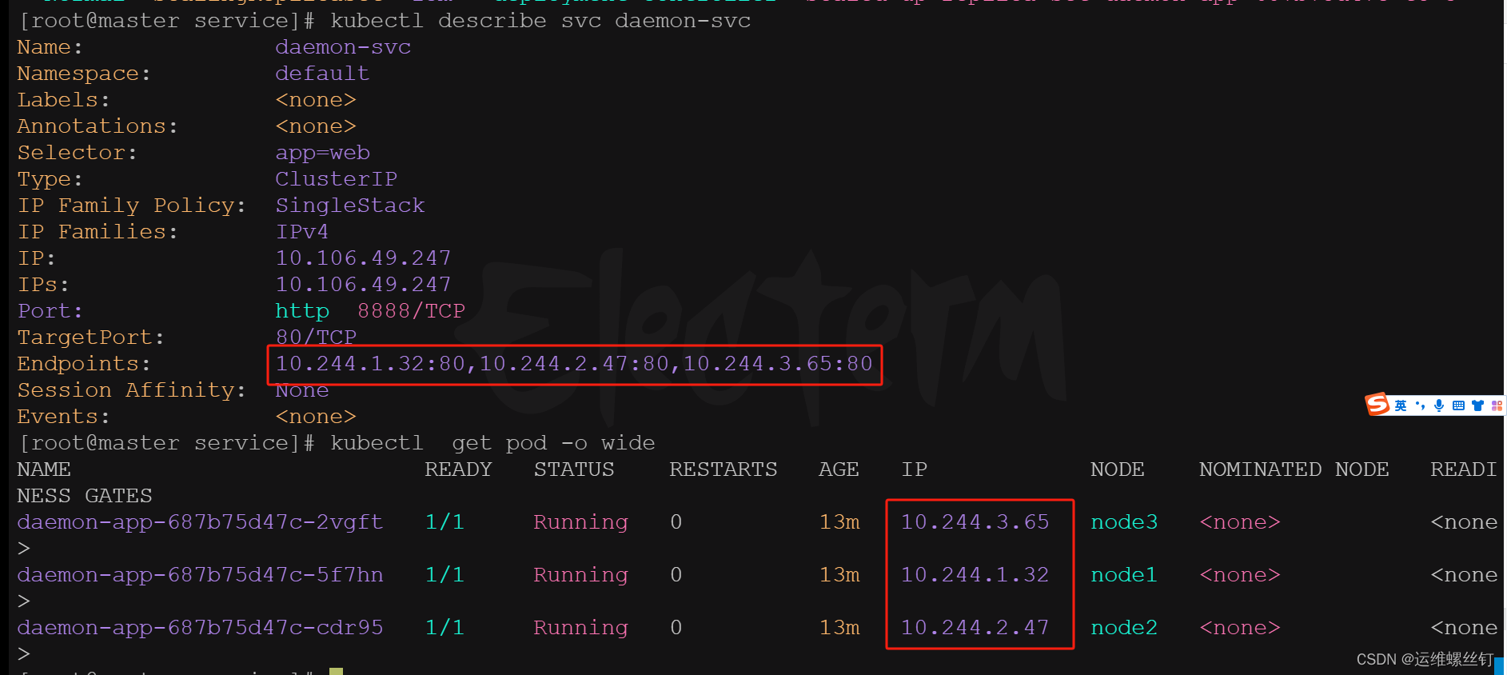Select pod IP 10.244.3.65
The image size is (1507, 675).
(975, 522)
